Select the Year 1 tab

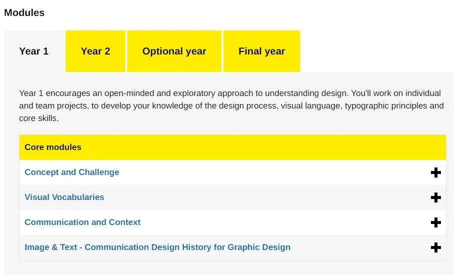click(x=34, y=51)
